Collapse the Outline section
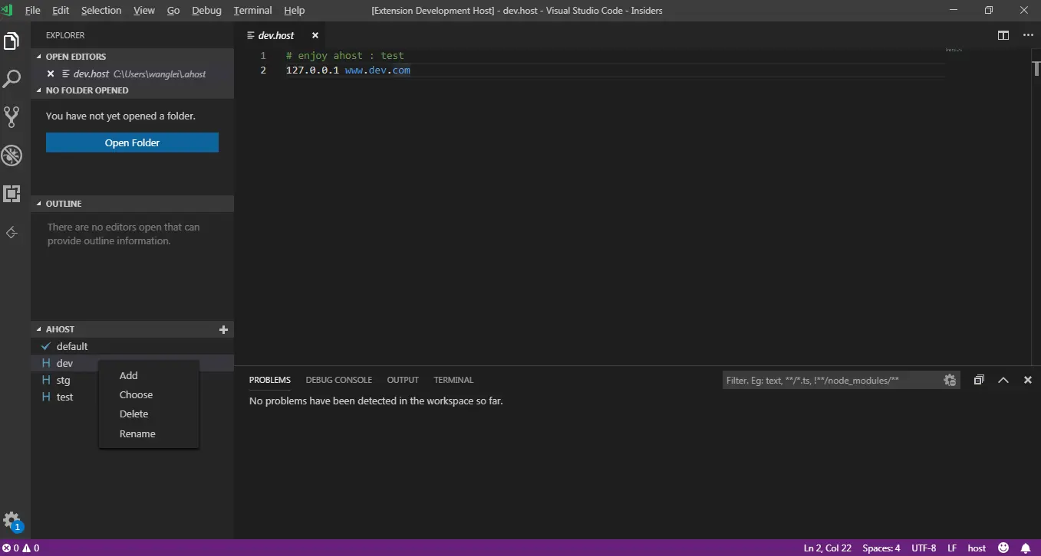 click(39, 204)
